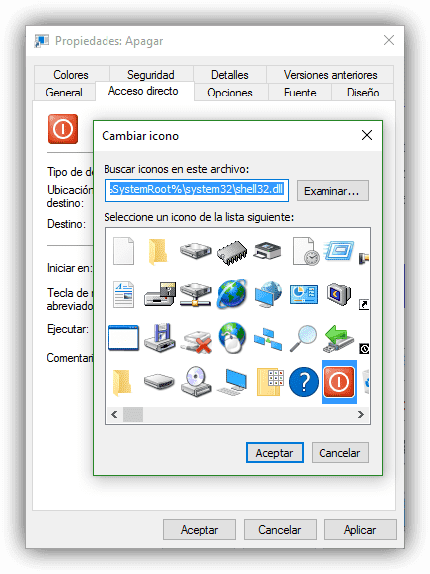Open the Detalles tab
This screenshot has width=430, height=574.
(230, 75)
